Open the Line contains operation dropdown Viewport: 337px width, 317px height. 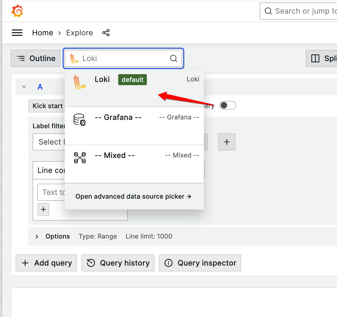[x=49, y=170]
